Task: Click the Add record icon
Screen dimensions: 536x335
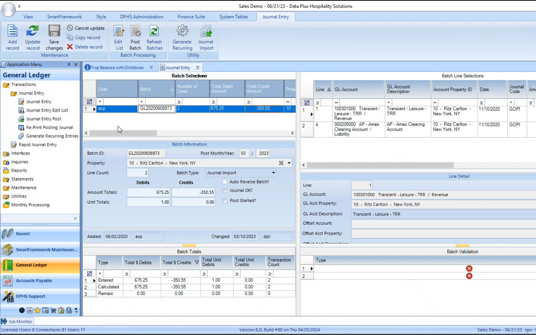Action: click(x=12, y=37)
